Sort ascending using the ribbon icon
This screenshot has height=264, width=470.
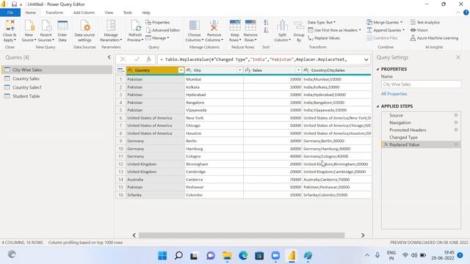click(266, 23)
